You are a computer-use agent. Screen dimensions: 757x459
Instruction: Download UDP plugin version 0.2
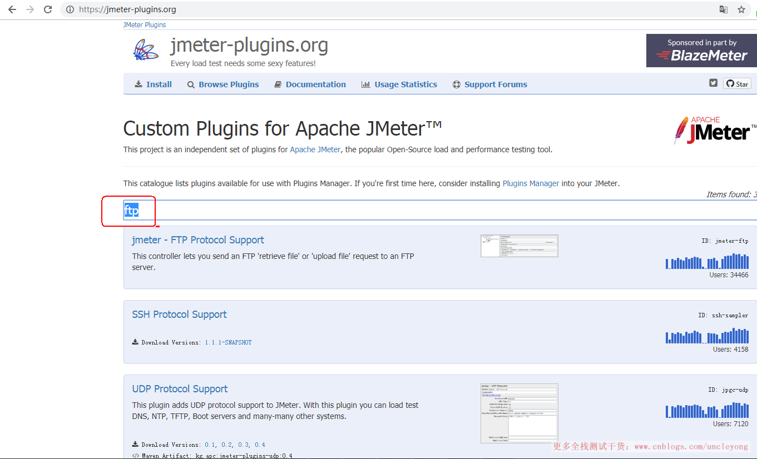(x=226, y=445)
